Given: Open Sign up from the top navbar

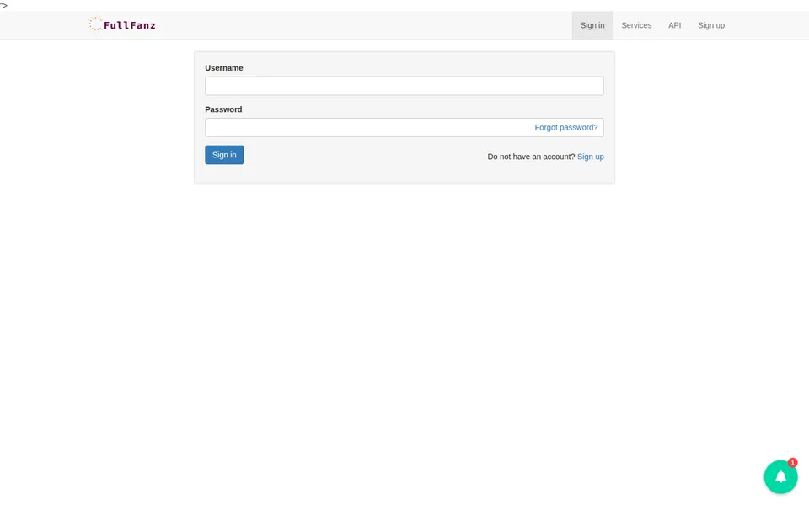Looking at the screenshot, I should coord(711,25).
